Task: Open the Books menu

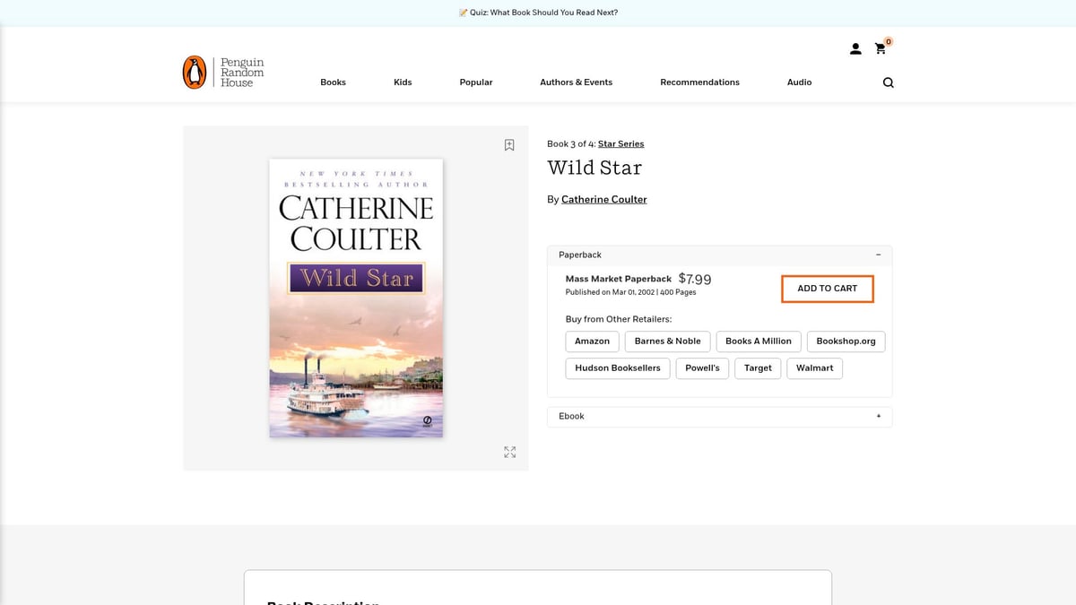Action: point(333,82)
